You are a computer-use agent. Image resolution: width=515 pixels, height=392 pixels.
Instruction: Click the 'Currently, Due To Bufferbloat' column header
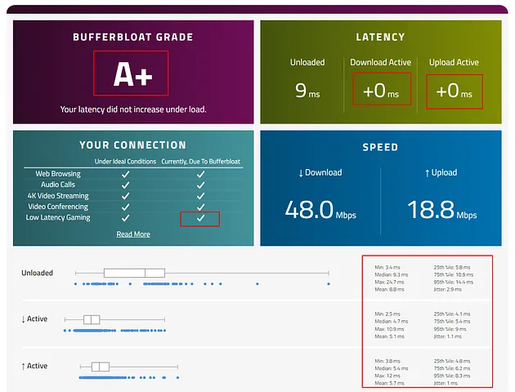[200, 162]
